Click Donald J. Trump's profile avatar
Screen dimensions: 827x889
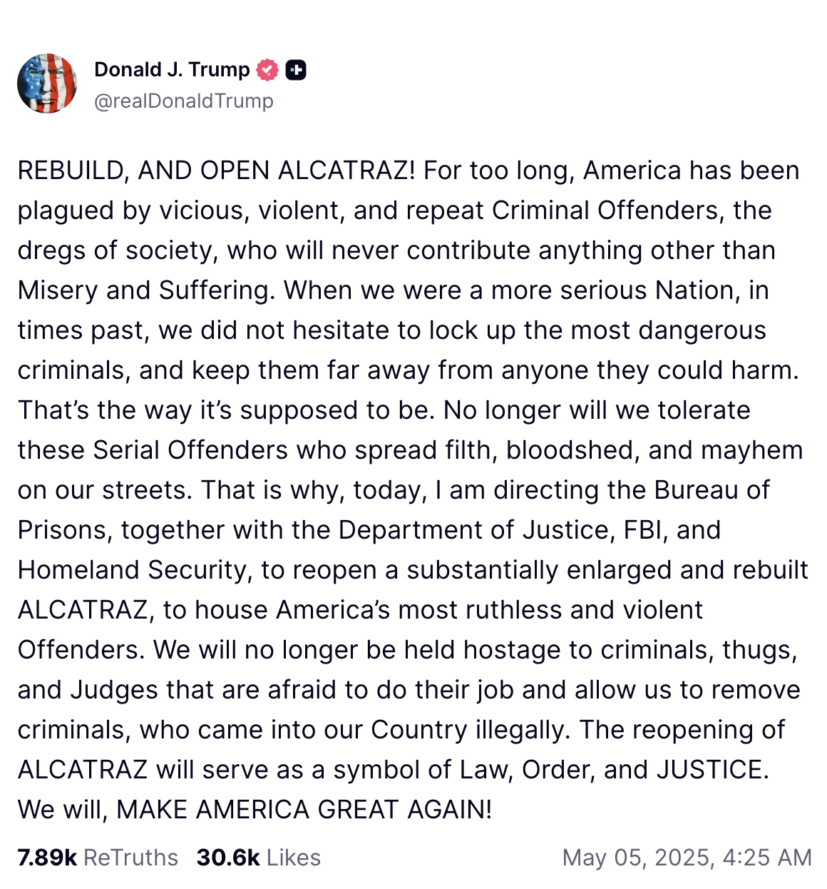(x=47, y=83)
